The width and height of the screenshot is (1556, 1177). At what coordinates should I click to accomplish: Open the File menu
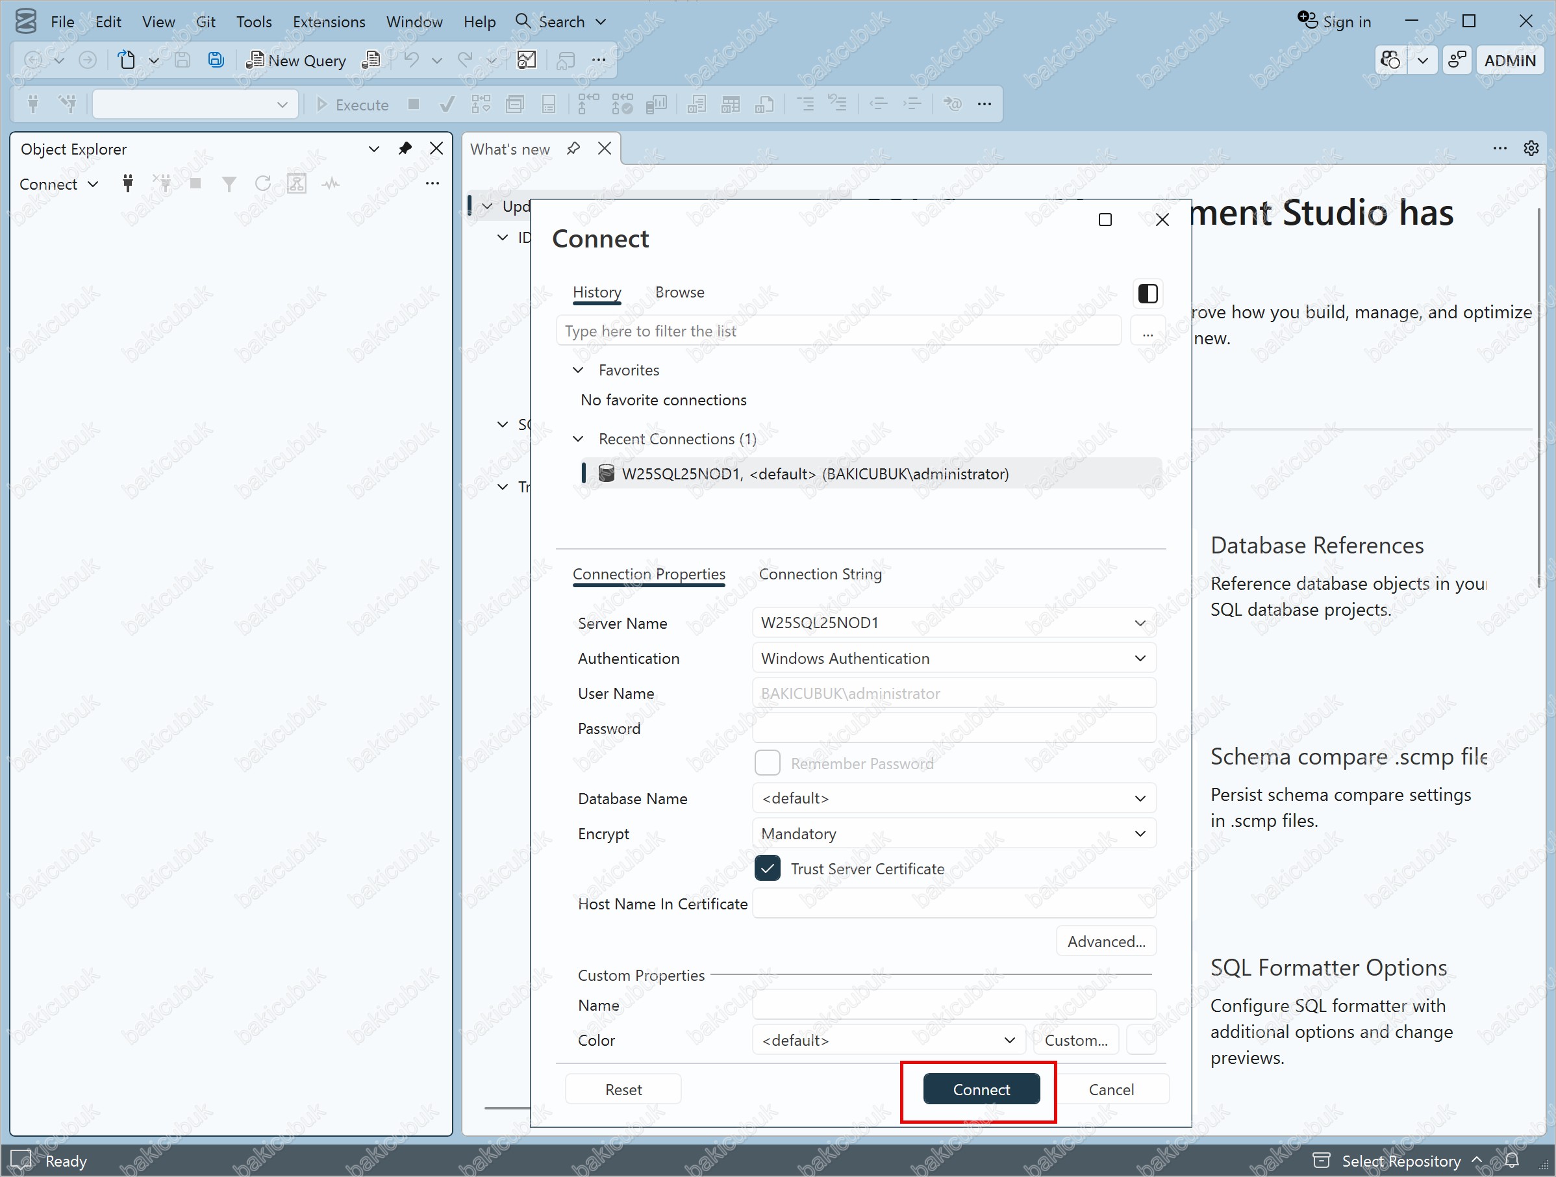(62, 22)
